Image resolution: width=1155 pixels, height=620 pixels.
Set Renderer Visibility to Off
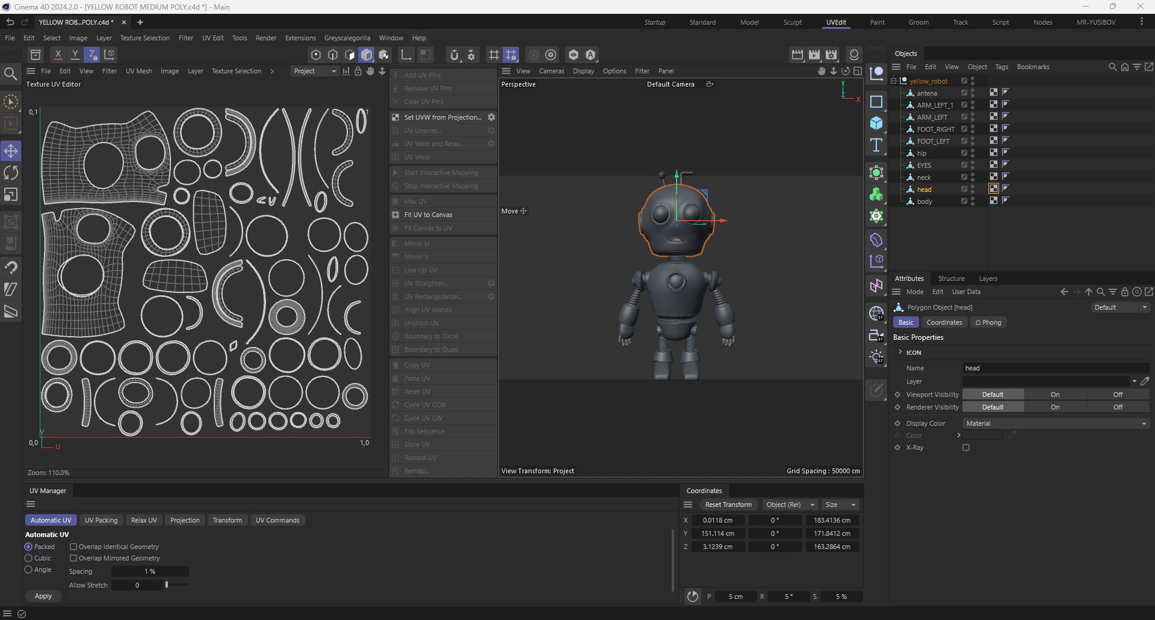tap(1118, 407)
